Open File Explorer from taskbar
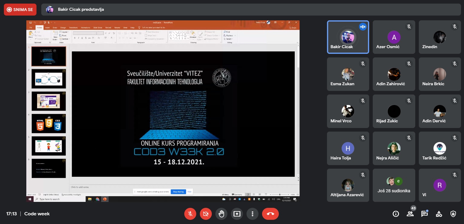Image resolution: width=464 pixels, height=224 pixels. click(90, 199)
